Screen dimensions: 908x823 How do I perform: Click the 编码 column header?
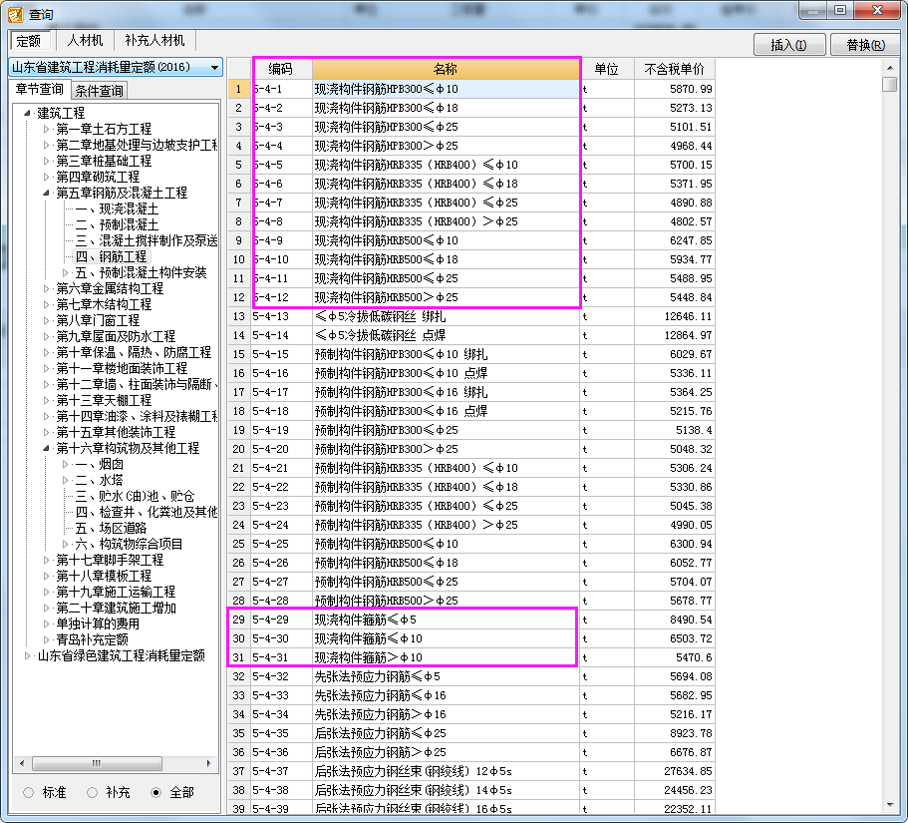click(x=281, y=69)
